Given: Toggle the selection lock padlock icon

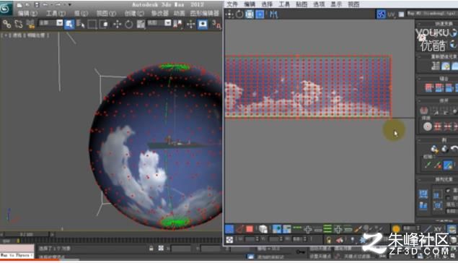Looking at the screenshot, I should pyautogui.click(x=151, y=249).
